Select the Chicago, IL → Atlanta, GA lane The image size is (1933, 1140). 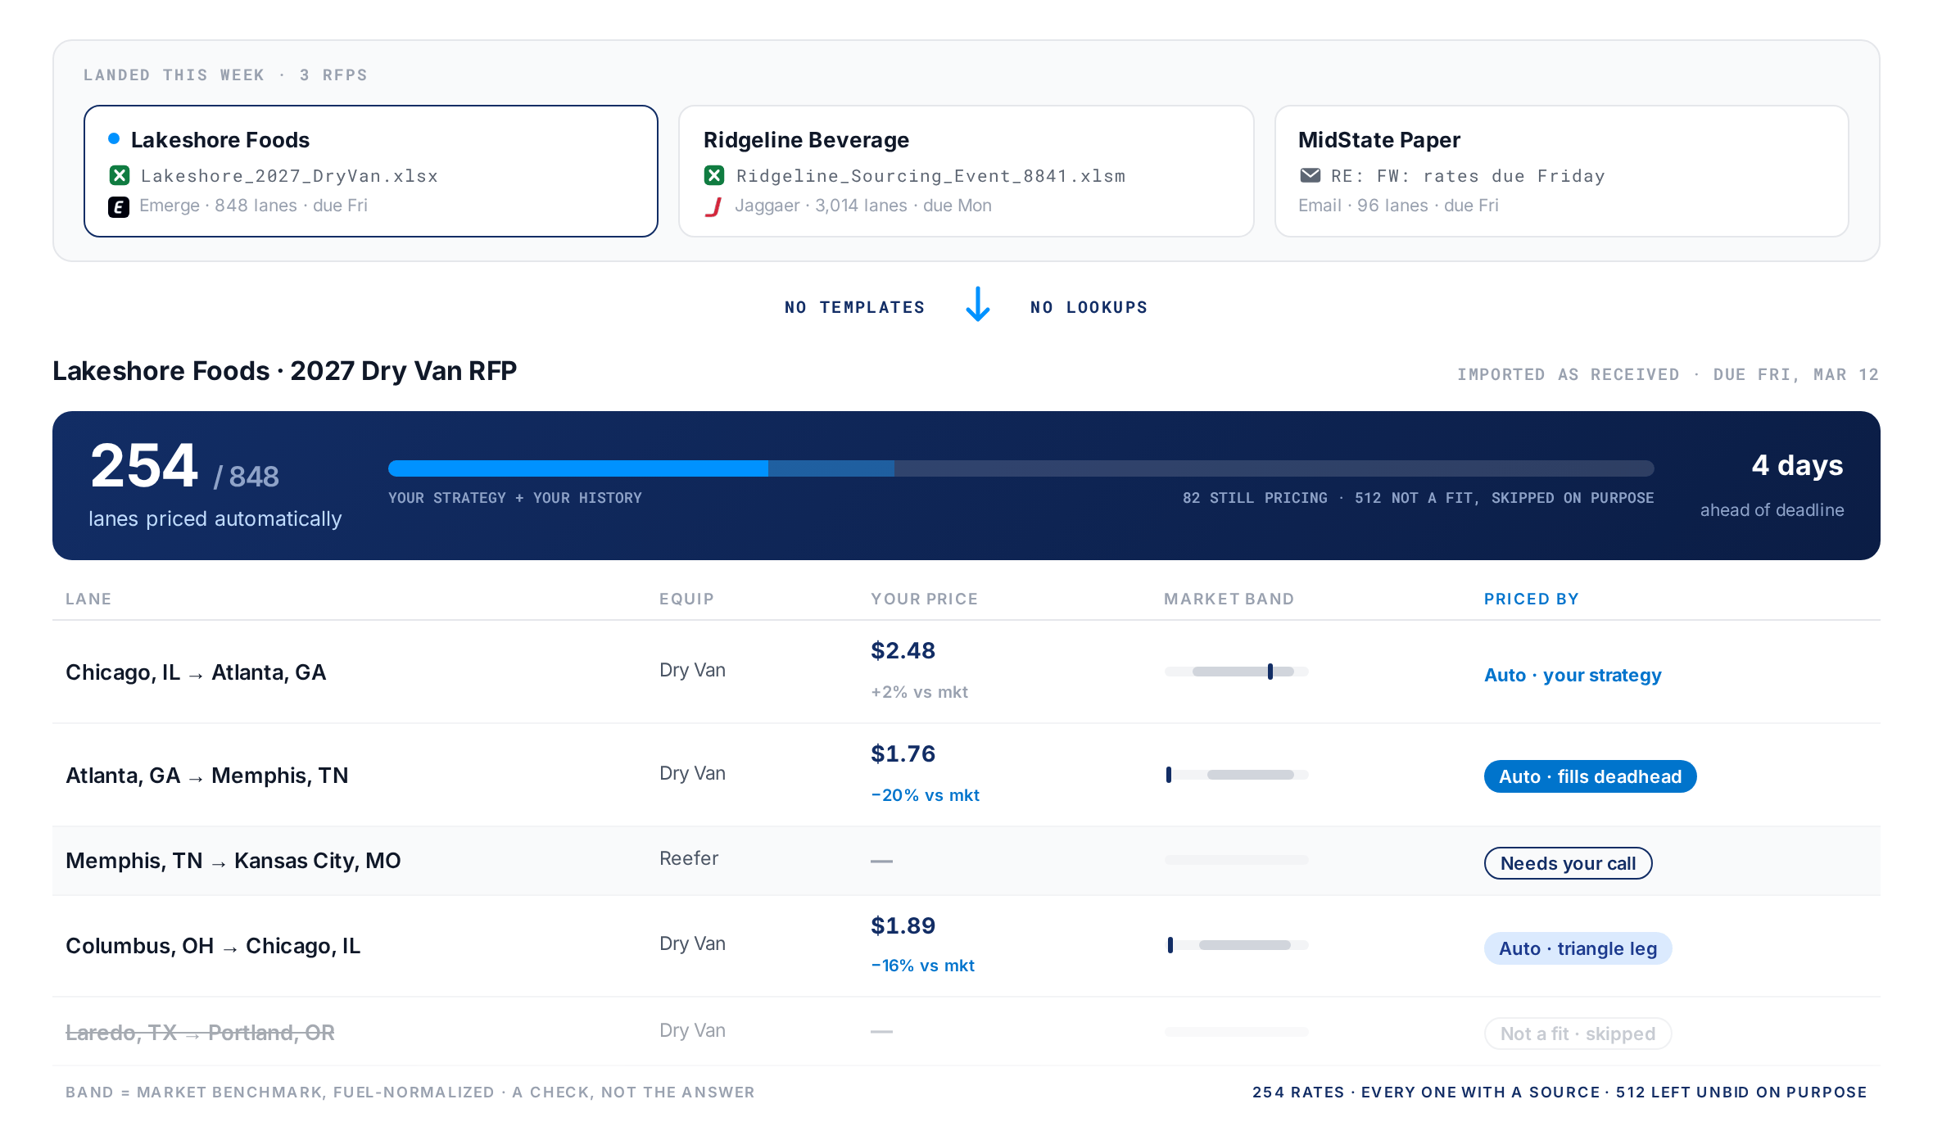[966, 672]
